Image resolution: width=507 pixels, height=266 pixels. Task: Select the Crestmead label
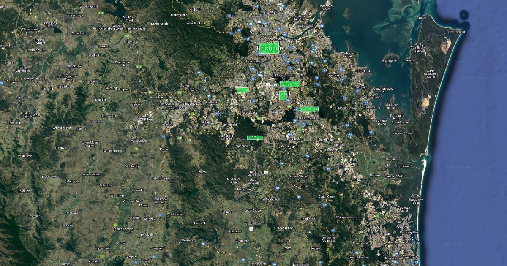click(x=292, y=138)
